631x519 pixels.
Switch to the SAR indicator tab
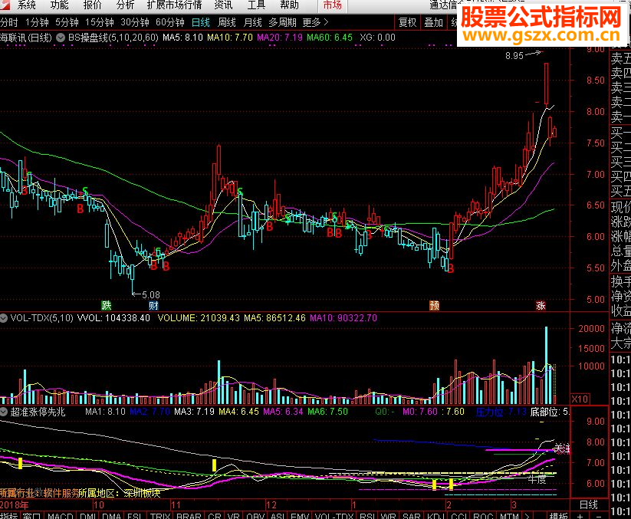(411, 516)
